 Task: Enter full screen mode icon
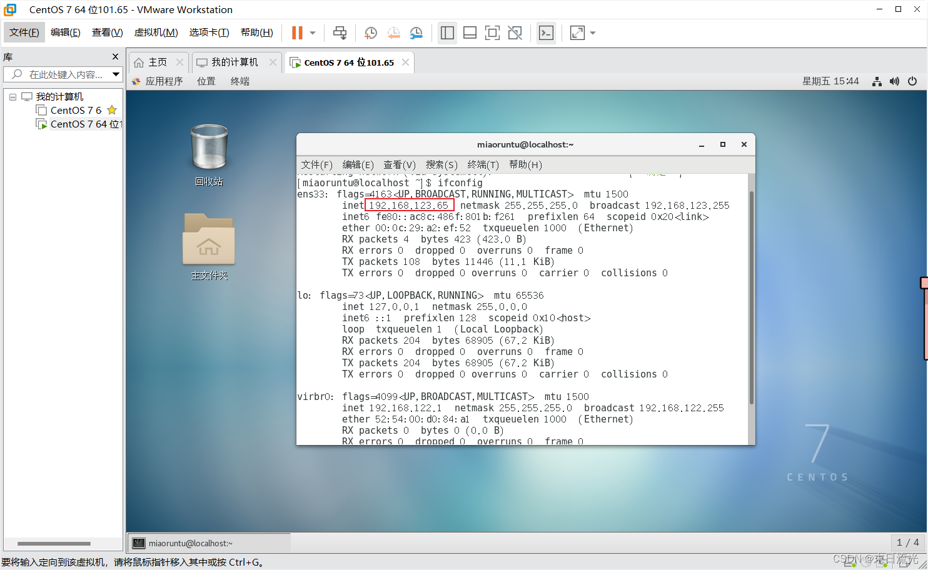[492, 32]
